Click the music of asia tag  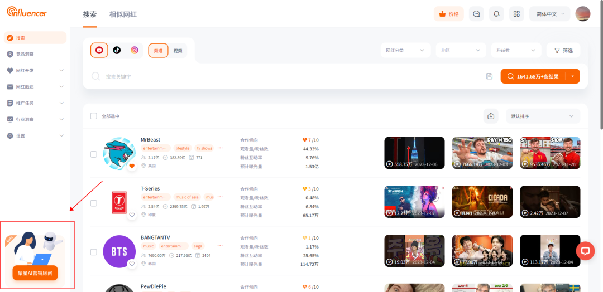(187, 197)
